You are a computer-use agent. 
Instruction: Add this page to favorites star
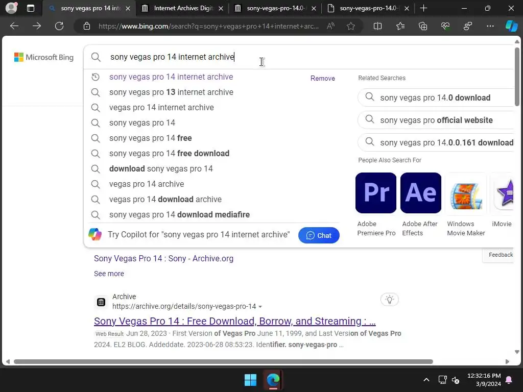tap(350, 26)
